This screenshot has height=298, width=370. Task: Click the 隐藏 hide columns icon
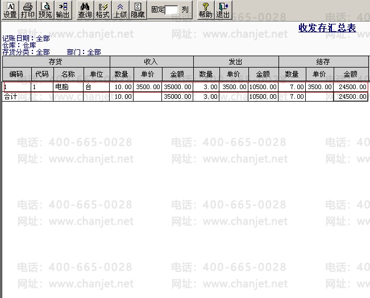point(138,10)
